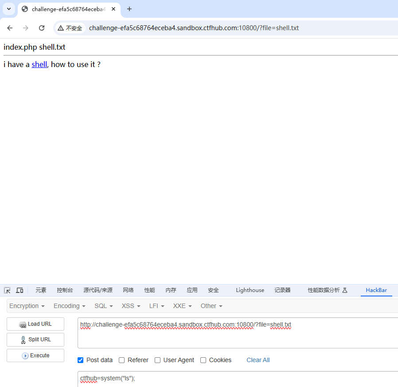The height and width of the screenshot is (387, 398).
Task: Expand the Encryption dropdown in HackBar
Action: coord(27,306)
